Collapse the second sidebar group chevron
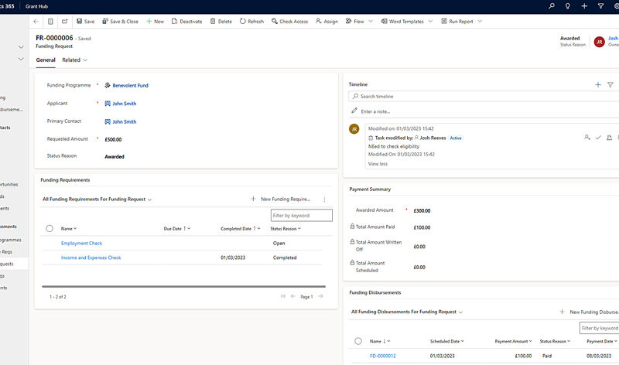This screenshot has width=619, height=365. click(22, 59)
